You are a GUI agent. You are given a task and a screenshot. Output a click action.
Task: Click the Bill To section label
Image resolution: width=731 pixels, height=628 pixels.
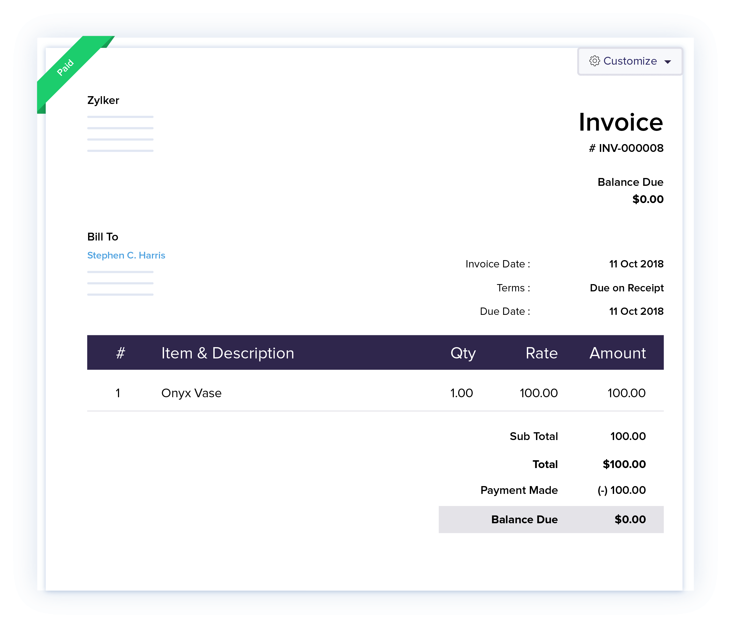(x=103, y=237)
